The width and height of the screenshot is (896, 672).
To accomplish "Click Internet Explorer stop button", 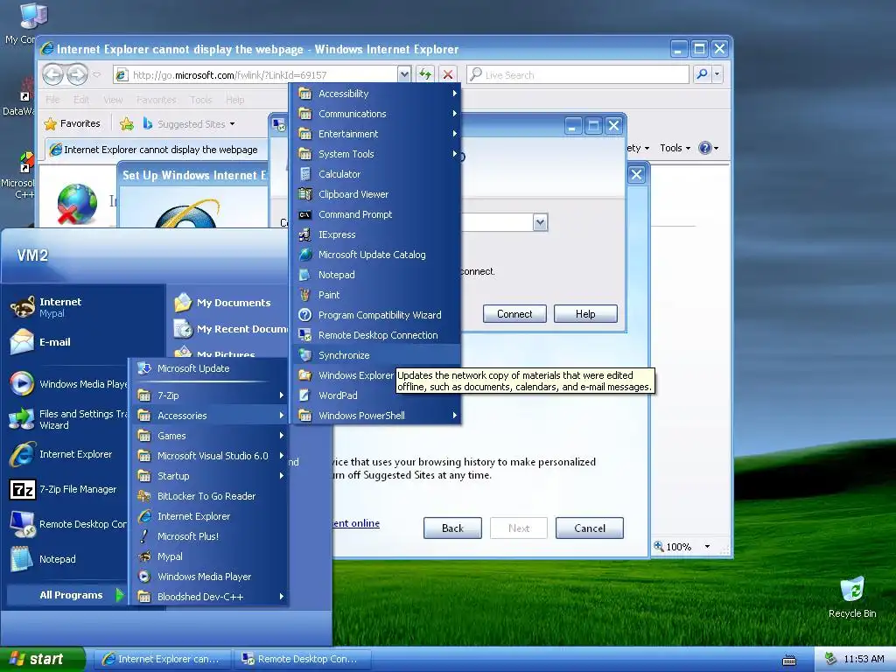I will tap(448, 74).
